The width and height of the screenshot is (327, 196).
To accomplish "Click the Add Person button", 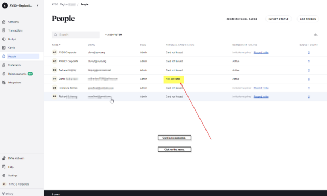I will (308, 19).
